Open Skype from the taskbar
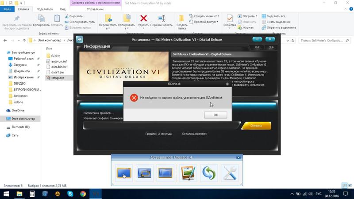 70,194
